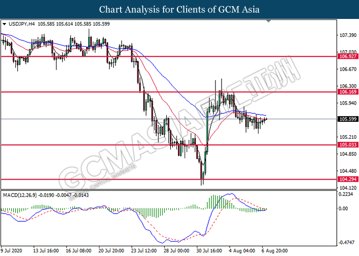Click the 104.120 price axis value

348,188
